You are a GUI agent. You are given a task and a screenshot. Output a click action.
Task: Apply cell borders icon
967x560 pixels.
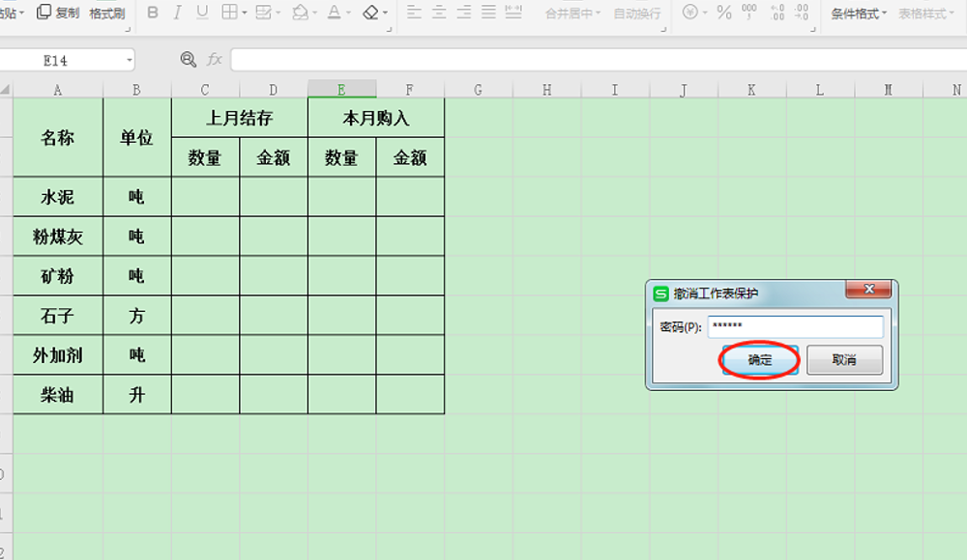coord(229,13)
